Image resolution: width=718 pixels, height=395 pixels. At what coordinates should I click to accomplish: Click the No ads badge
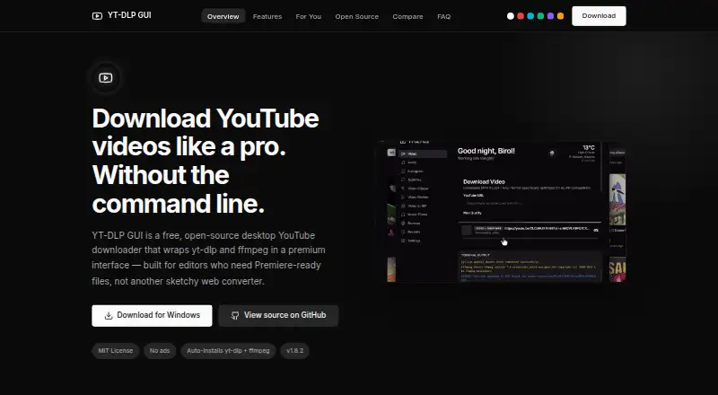click(x=160, y=351)
